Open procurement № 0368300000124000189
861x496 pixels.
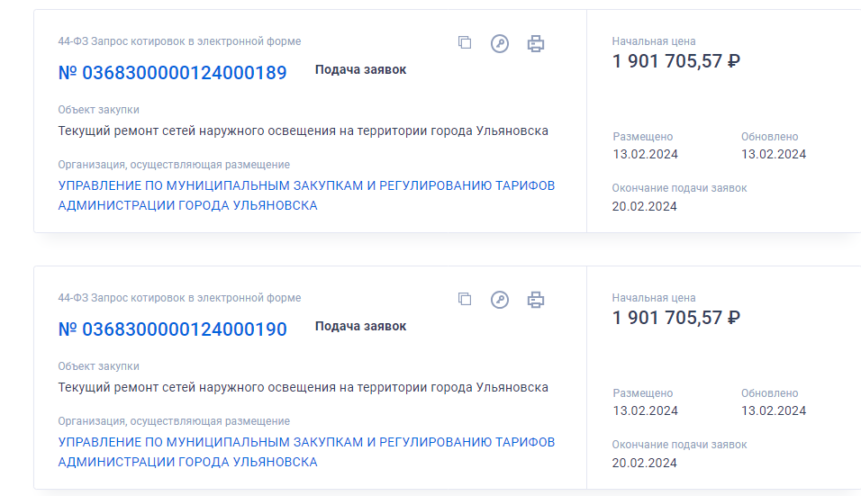[173, 73]
